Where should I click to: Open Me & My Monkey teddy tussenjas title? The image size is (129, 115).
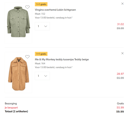[x=62, y=60]
